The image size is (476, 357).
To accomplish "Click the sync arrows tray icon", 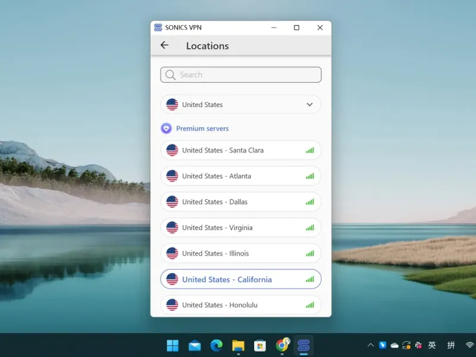I will coord(406,345).
